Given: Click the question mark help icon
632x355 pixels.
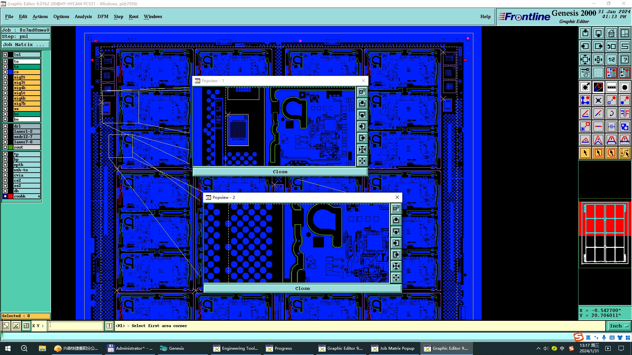Looking at the screenshot, I should [624, 59].
